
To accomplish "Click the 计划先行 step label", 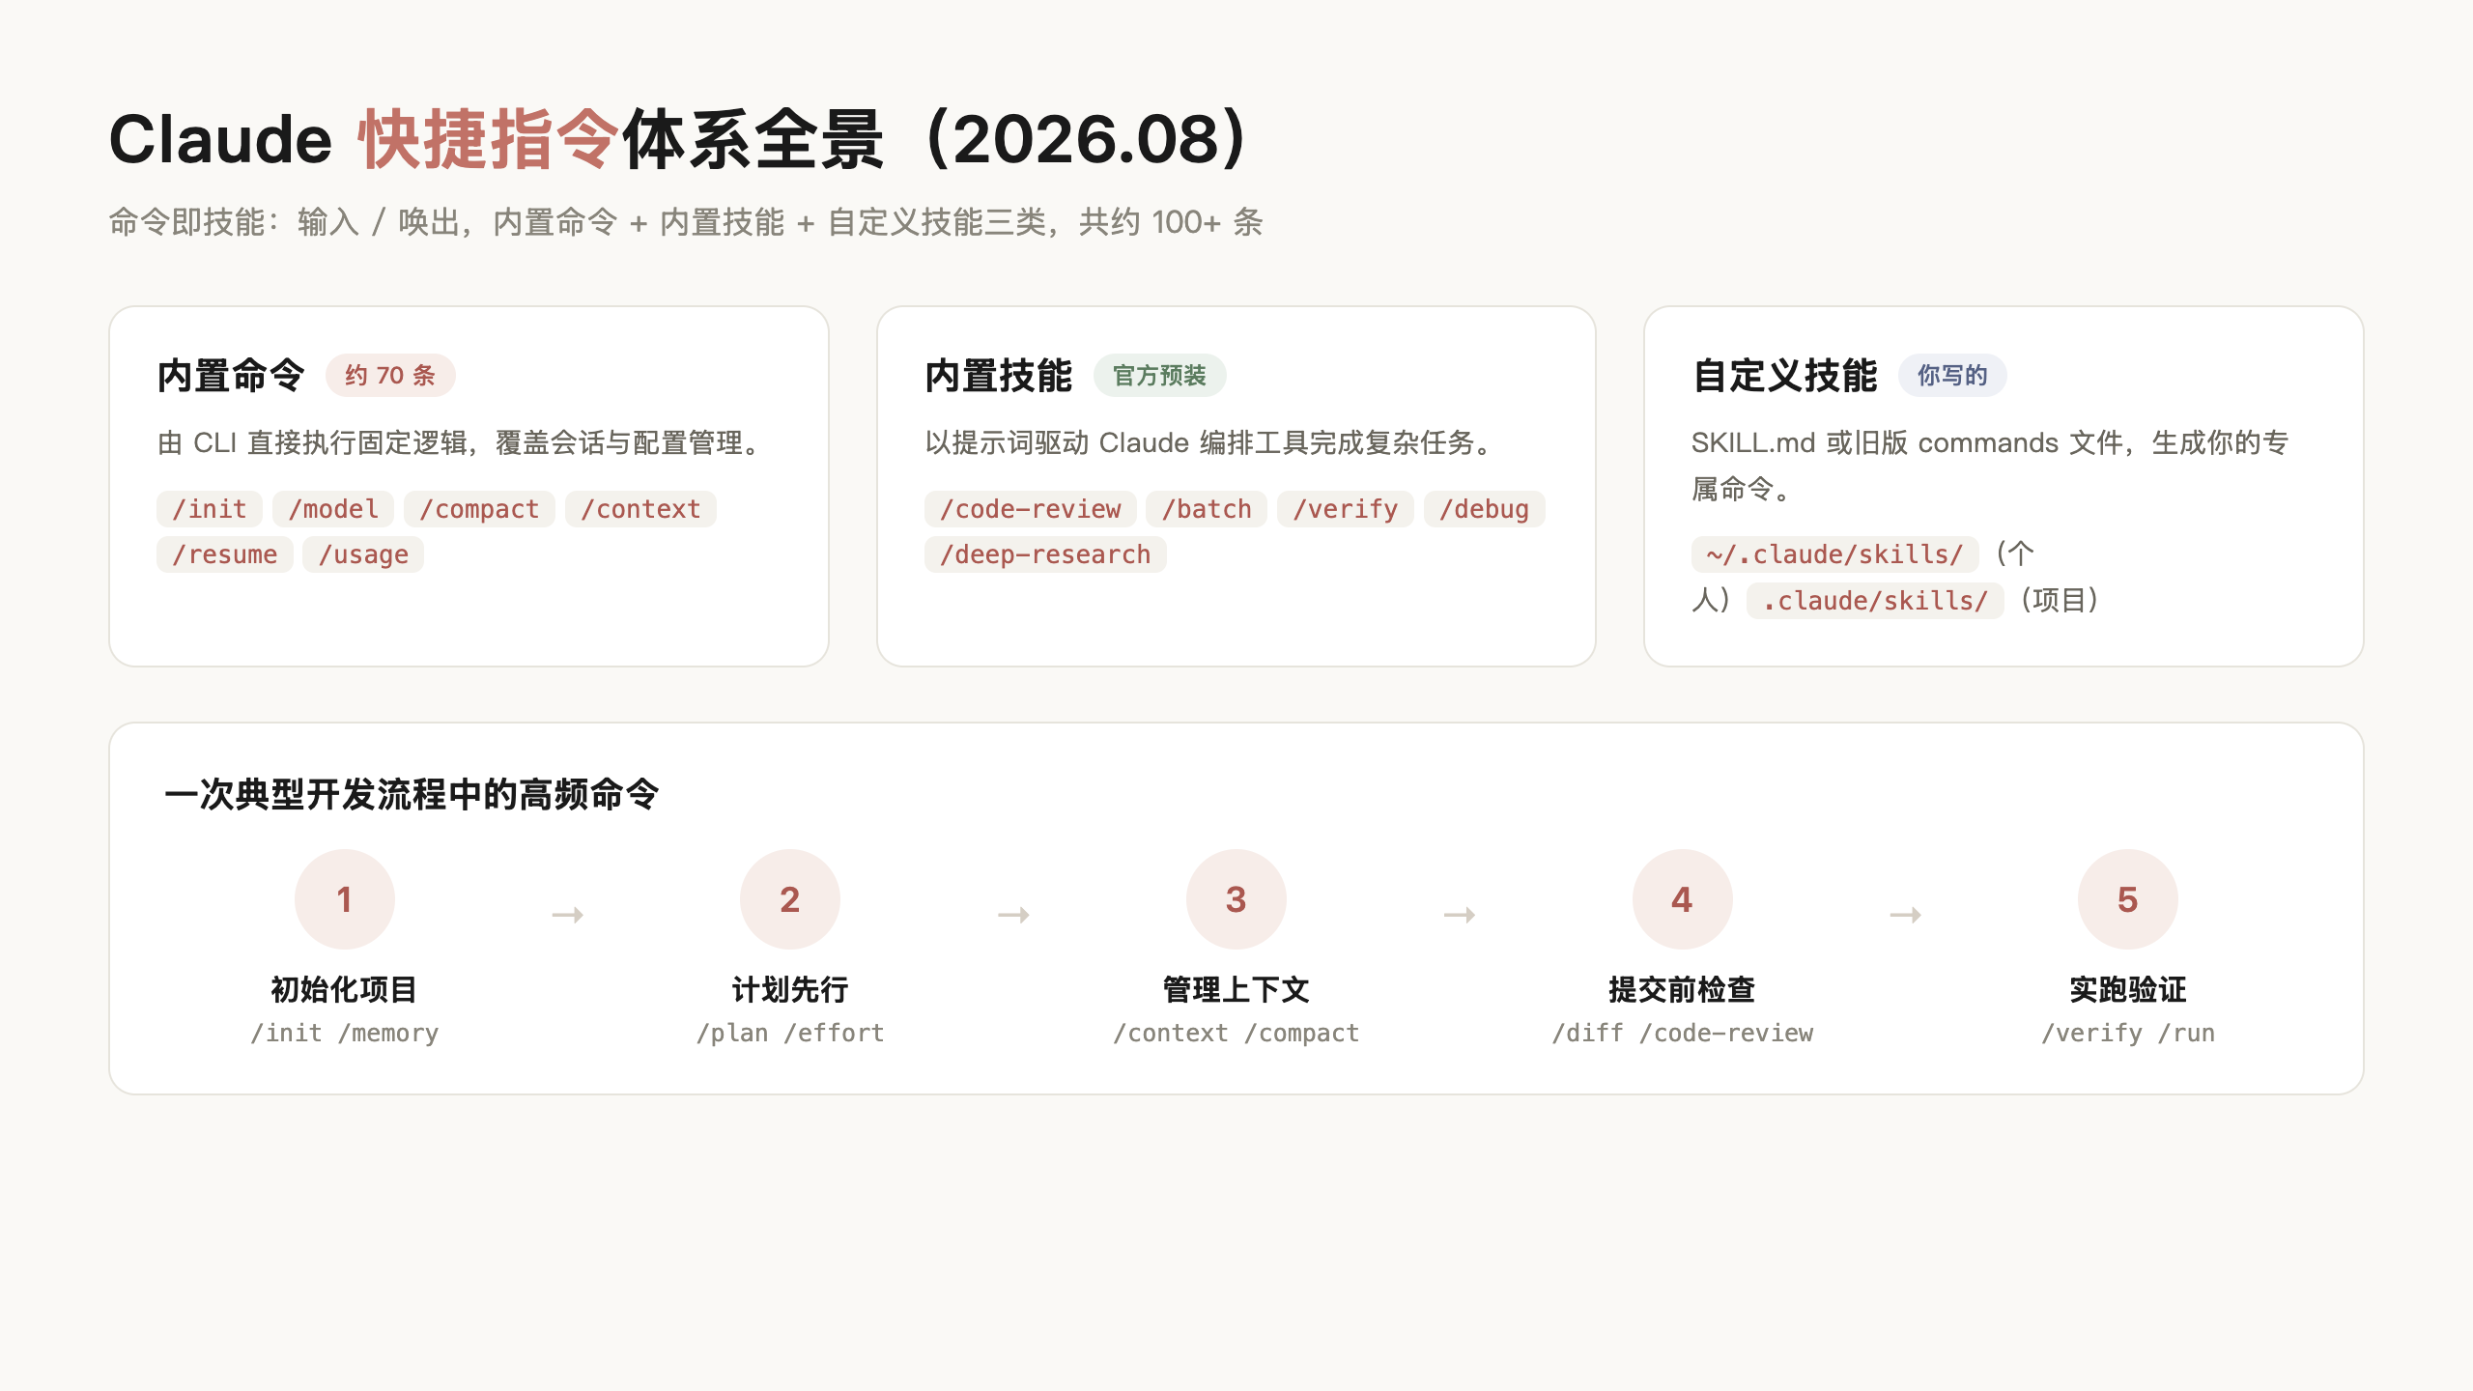I will point(790,989).
